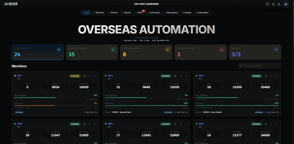Open the Workers tab
This screenshot has width=294, height=144.
[x=113, y=13]
